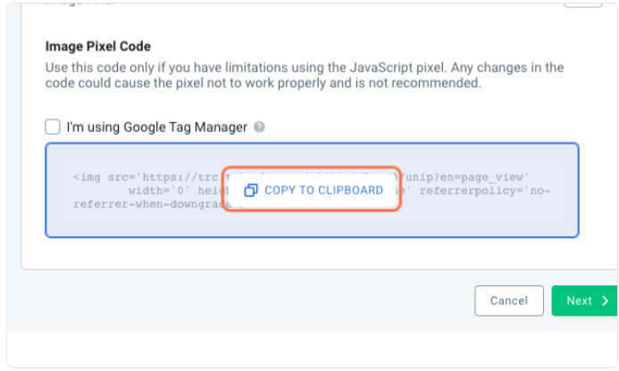Click the "referrer-when-downgrade" code line
Screen dimensions: 619x371
coord(153,204)
